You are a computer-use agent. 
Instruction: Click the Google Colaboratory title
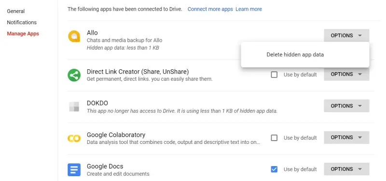(x=116, y=135)
